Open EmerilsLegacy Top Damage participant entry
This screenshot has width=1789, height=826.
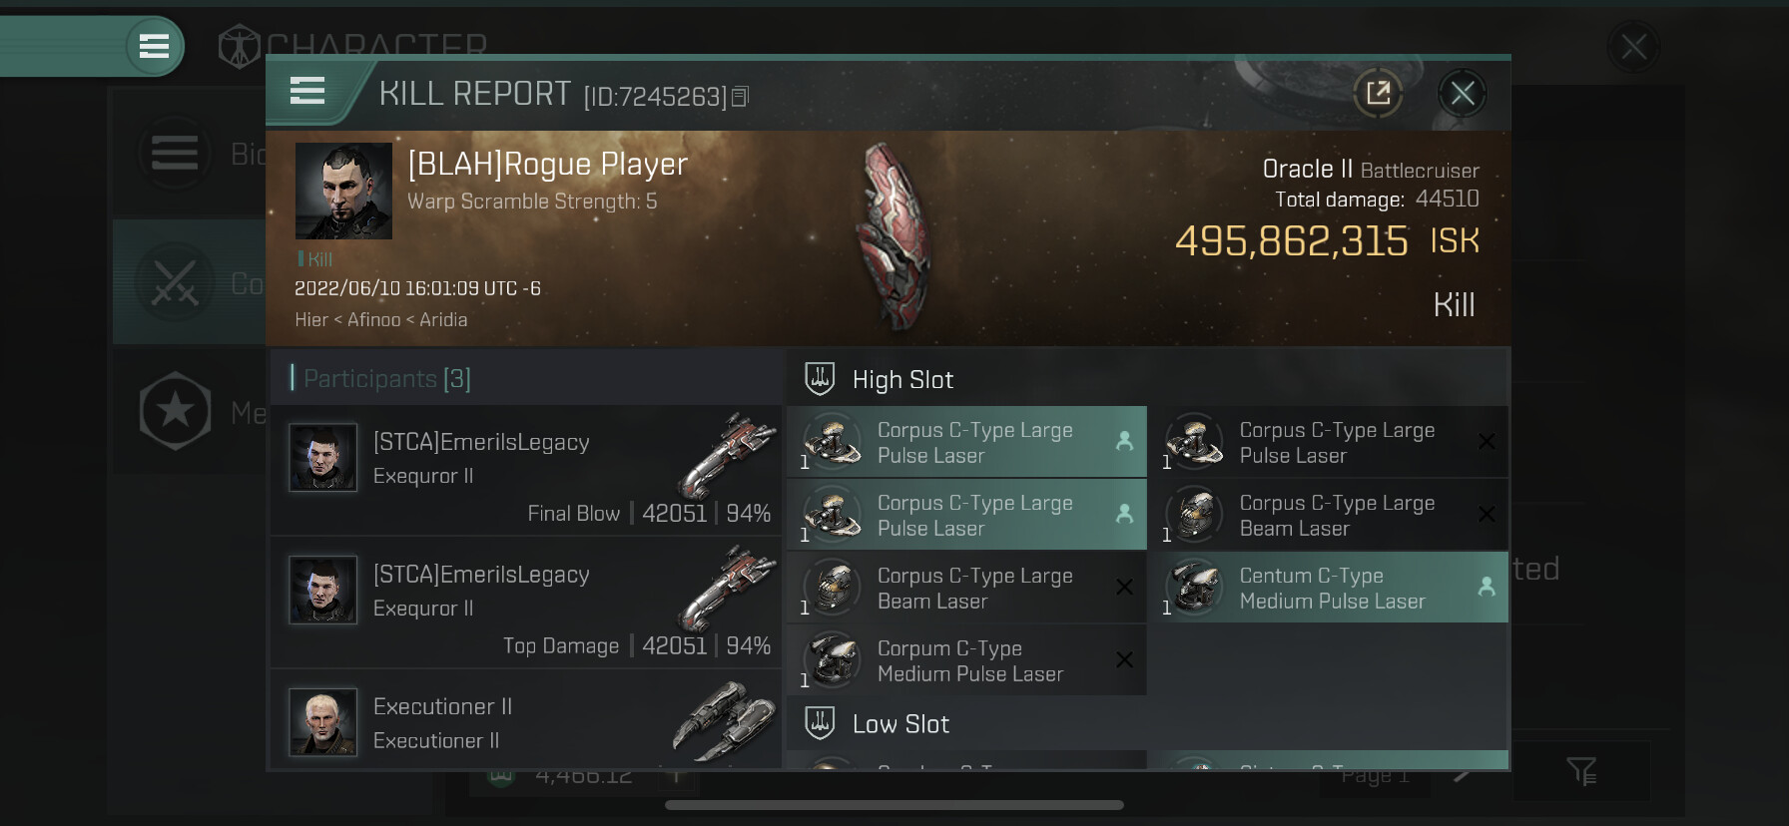pyautogui.click(x=526, y=603)
